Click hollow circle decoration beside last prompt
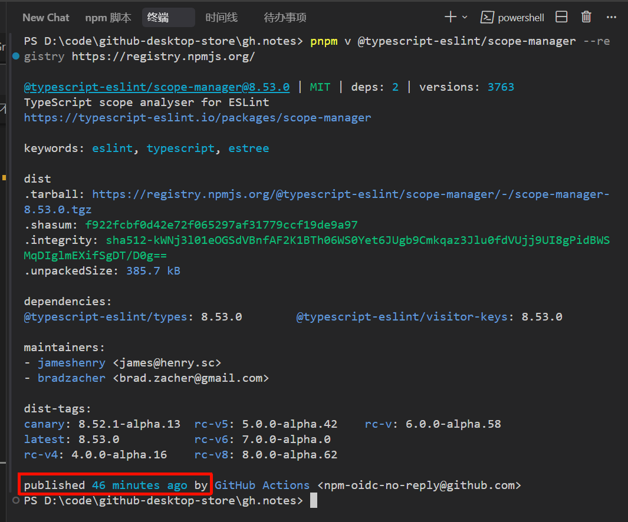 [x=16, y=500]
